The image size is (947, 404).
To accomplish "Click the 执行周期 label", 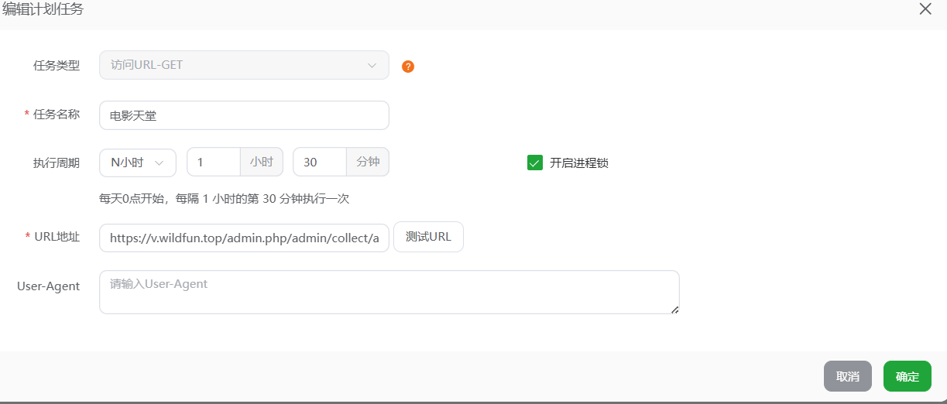I will [57, 163].
